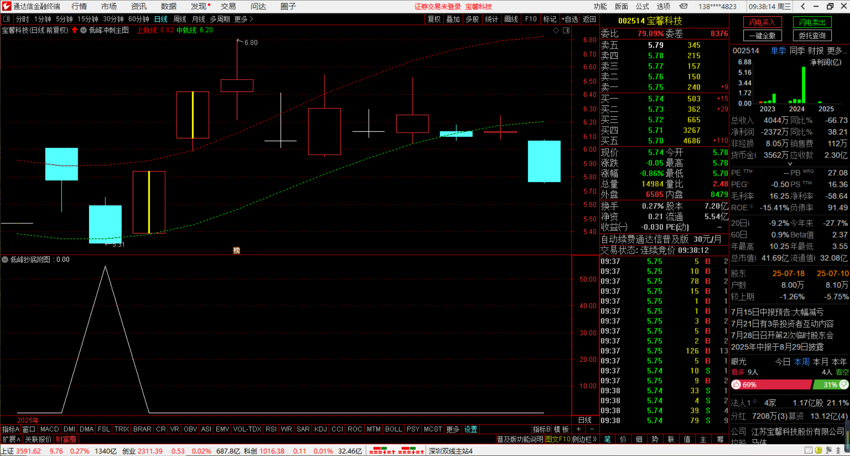Open 指标A selector
Viewport: 850px width, 456px height.
tap(11, 429)
